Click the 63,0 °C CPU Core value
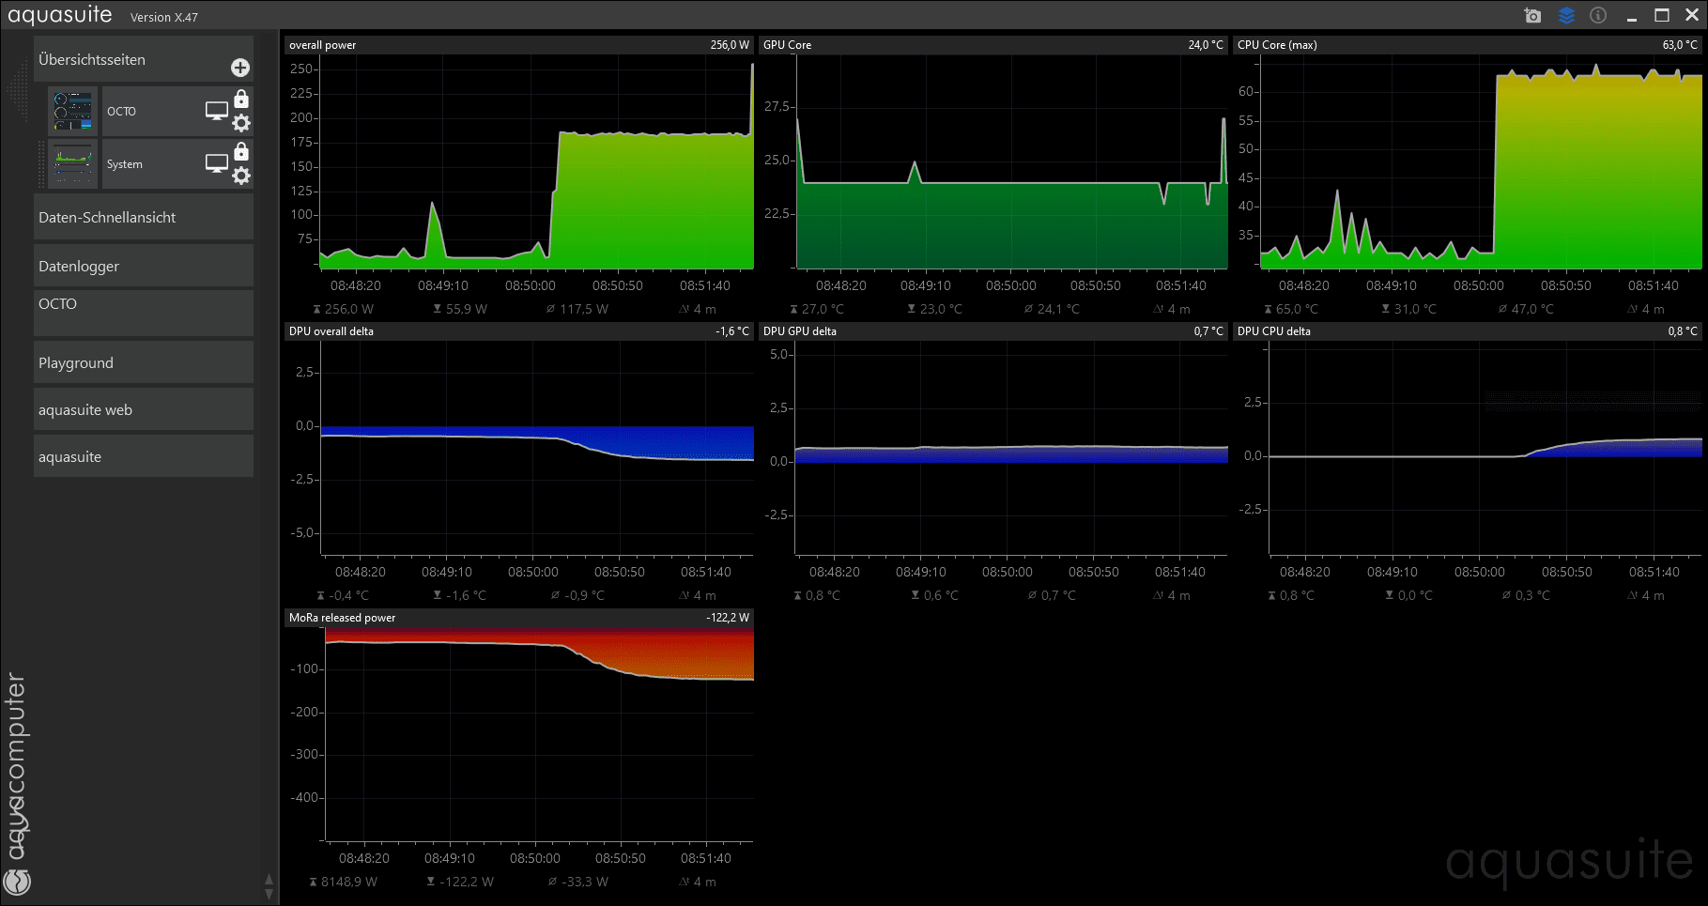The width and height of the screenshot is (1708, 906). click(x=1680, y=45)
